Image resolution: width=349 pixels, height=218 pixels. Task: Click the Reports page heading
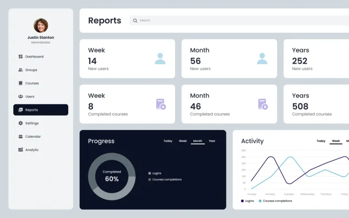click(x=105, y=20)
